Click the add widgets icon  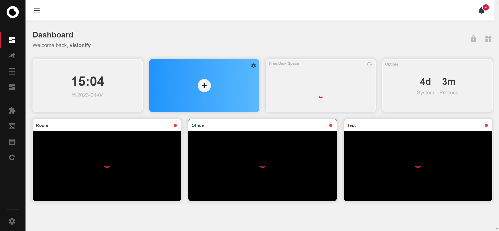point(488,39)
